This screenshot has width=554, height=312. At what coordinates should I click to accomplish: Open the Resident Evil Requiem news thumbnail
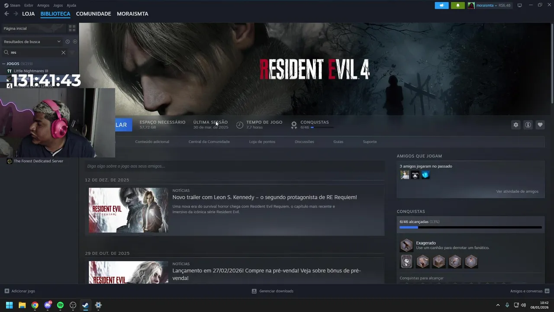point(129,210)
